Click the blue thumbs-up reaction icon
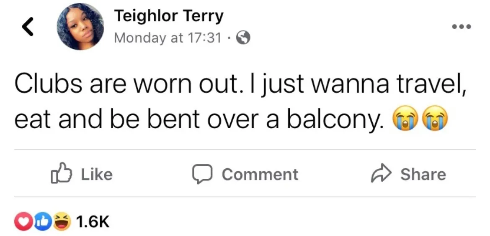The image size is (490, 236). [42, 222]
